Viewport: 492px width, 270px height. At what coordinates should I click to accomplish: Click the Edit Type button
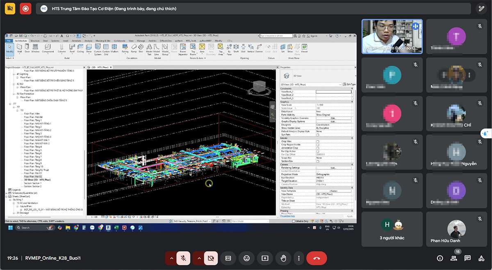click(x=349, y=84)
